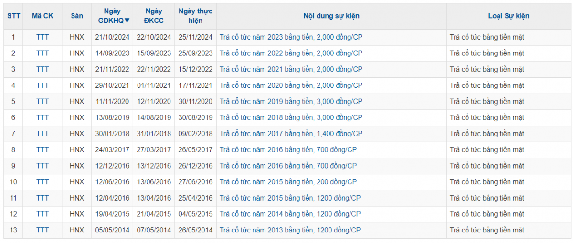The image size is (573, 243).
Task: Open the 2014 dividend 1200 đồng/CP link
Action: click(290, 214)
